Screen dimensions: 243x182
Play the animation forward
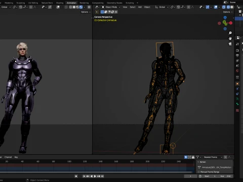click(x=95, y=176)
